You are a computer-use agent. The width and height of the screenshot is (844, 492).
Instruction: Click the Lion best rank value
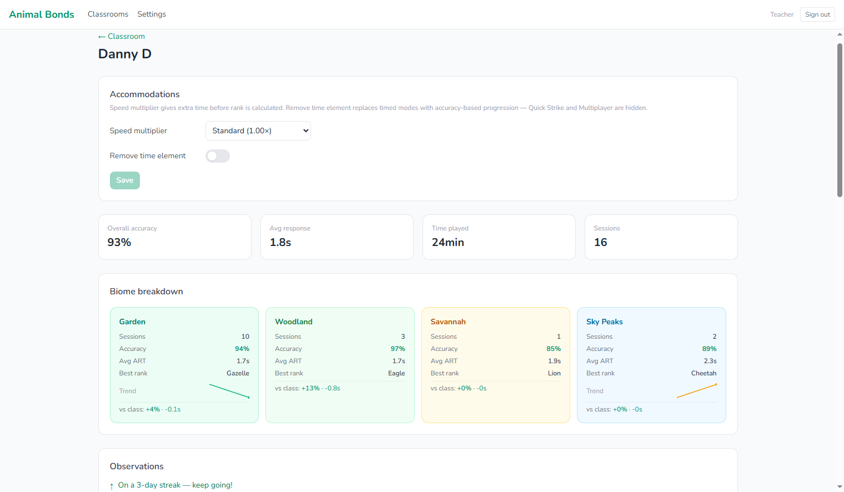pos(554,373)
